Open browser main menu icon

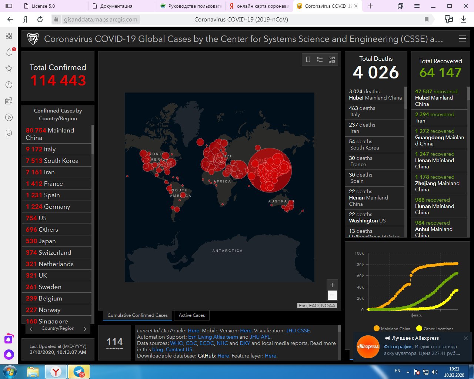[x=417, y=6]
